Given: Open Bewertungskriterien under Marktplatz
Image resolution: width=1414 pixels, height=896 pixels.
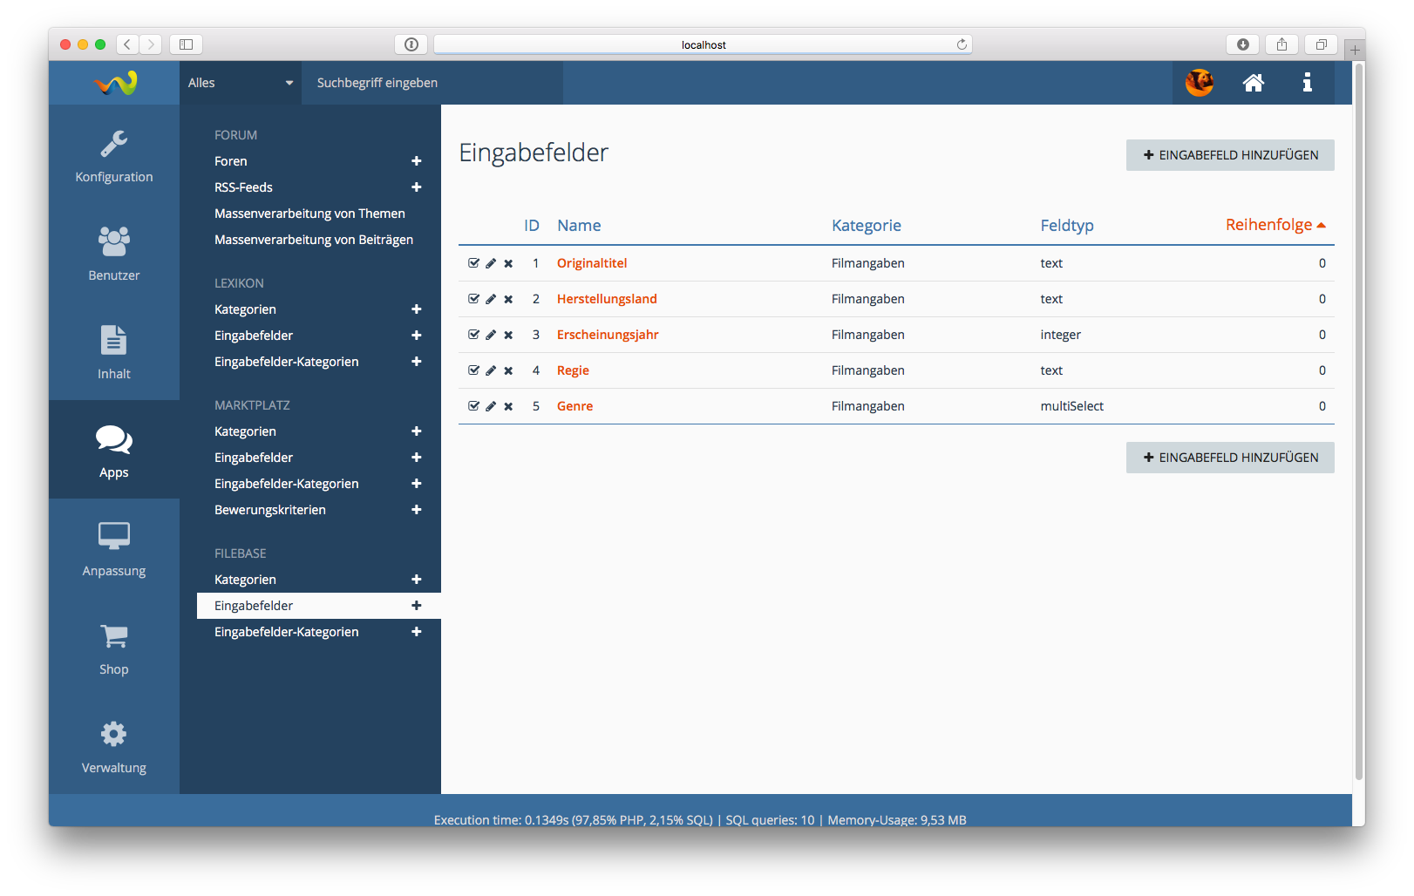Looking at the screenshot, I should 270,510.
